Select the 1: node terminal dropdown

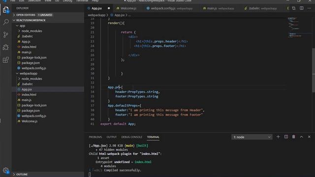pyautogui.click(x=252, y=137)
